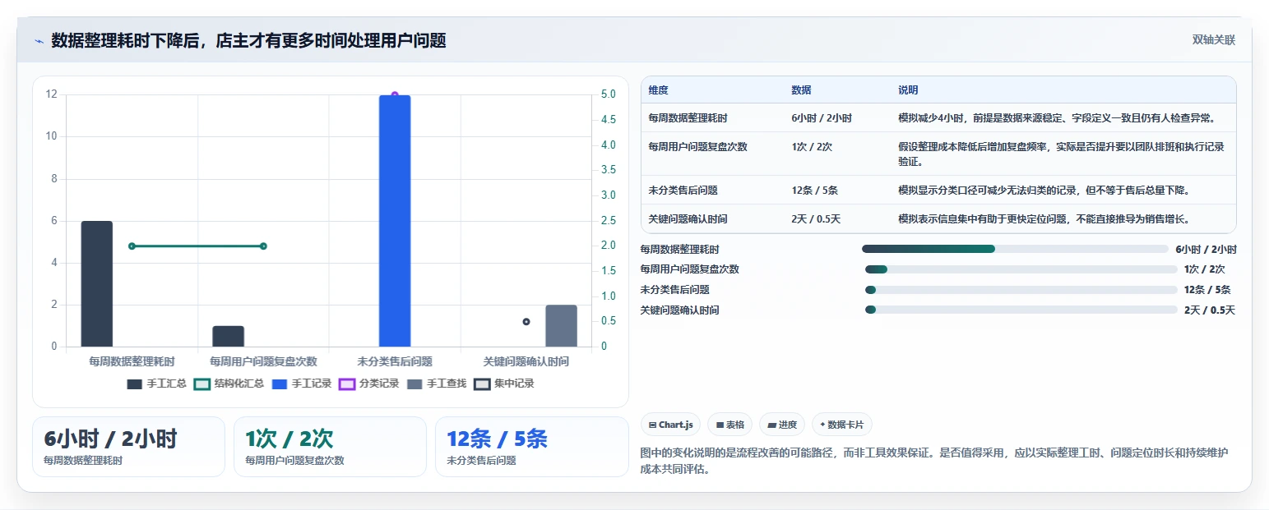1269x510 pixels.
Task: Click the 每周数据整理耗时 progress bar
Action: click(1015, 249)
